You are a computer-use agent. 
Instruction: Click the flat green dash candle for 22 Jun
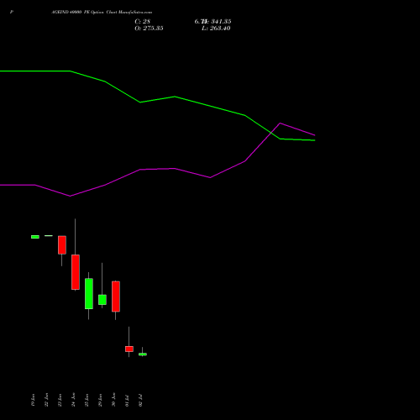tap(49, 236)
